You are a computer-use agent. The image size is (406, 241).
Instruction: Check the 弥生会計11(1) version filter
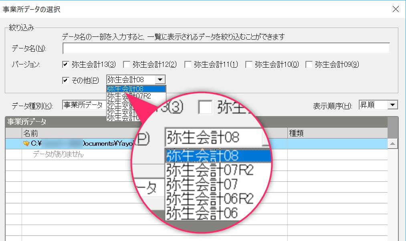pyautogui.click(x=188, y=64)
